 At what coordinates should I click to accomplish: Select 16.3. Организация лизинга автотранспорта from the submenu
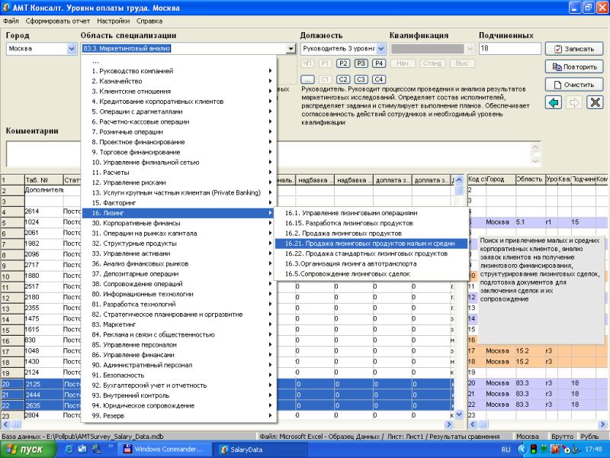(351, 263)
